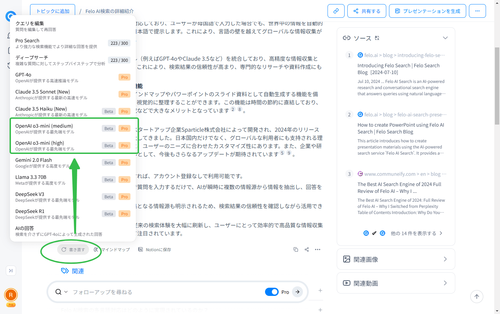Collapse the ソース panel chevron
This screenshot has height=314, width=500.
click(445, 38)
